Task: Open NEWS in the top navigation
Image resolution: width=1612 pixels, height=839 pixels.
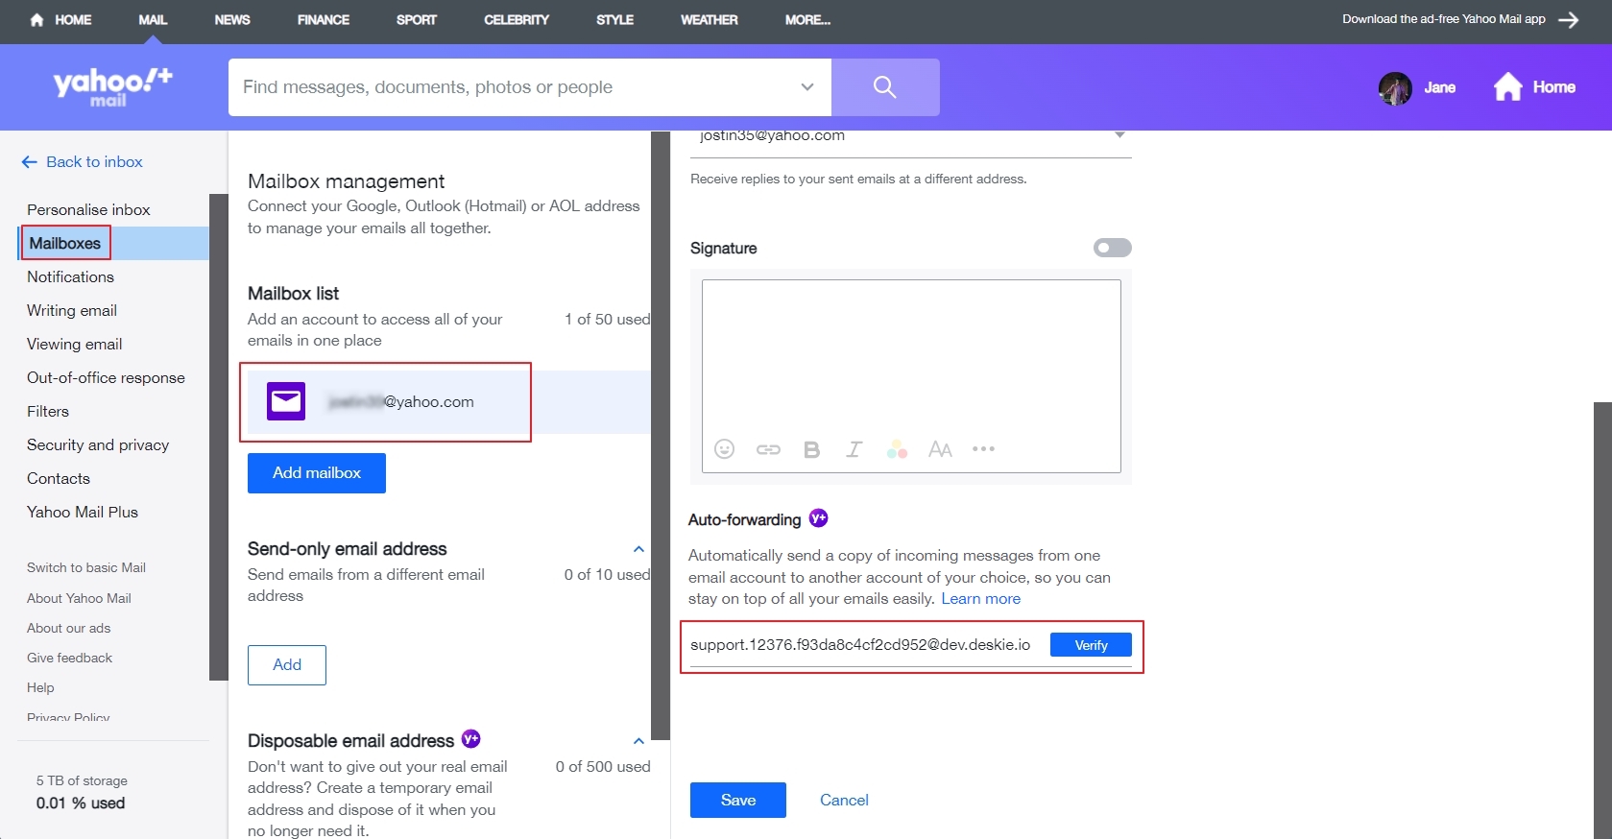Action: coord(232,20)
